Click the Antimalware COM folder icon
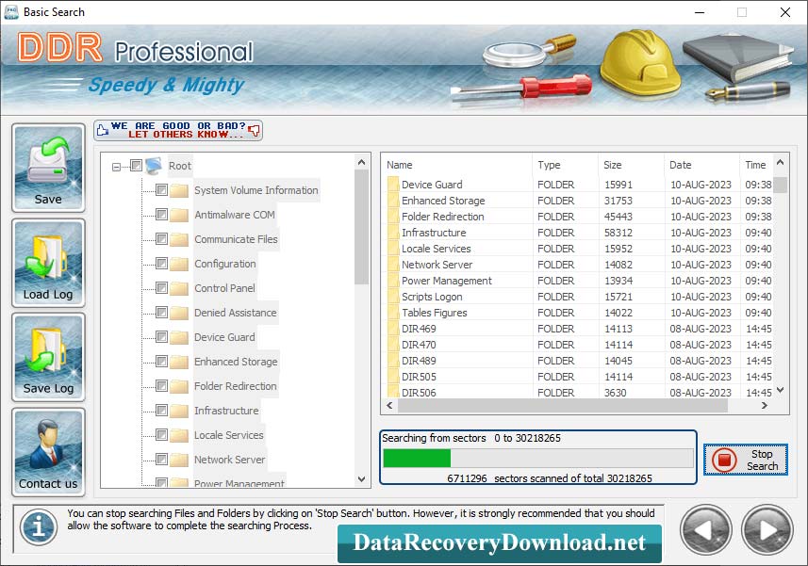This screenshot has width=808, height=566. [x=179, y=215]
